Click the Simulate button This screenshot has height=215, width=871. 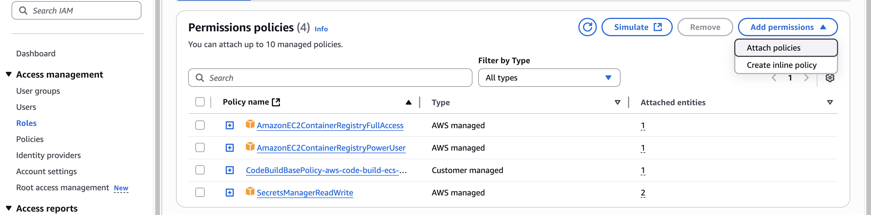click(x=637, y=27)
